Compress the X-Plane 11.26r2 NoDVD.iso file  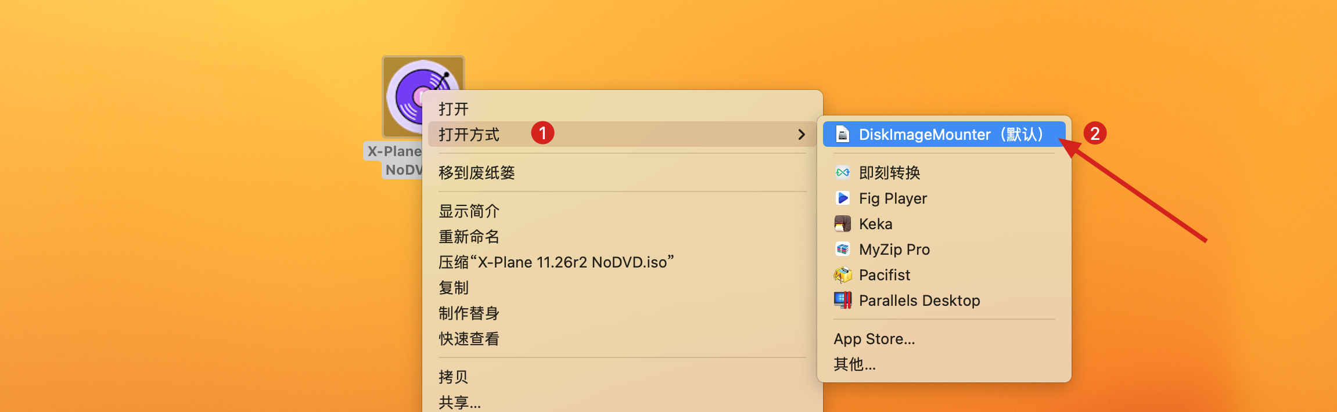[x=556, y=262]
